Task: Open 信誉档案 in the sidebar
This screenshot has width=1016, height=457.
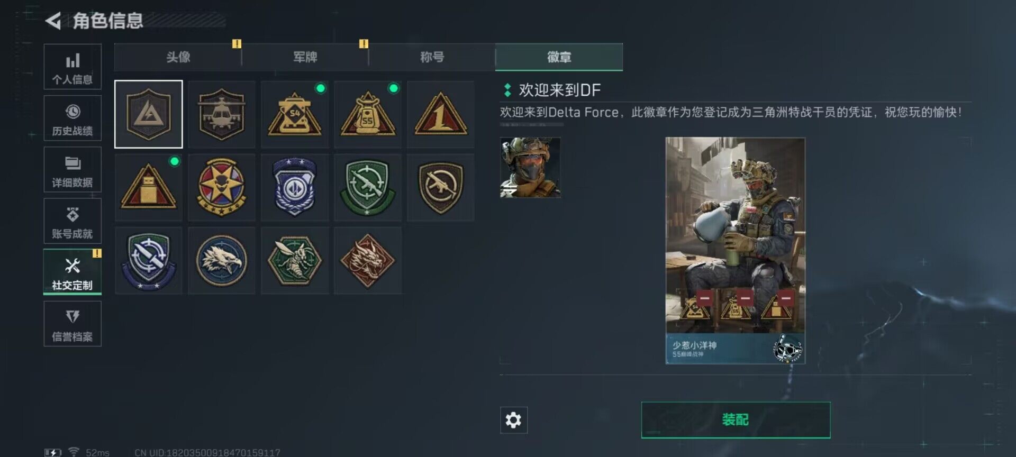Action: click(x=72, y=324)
